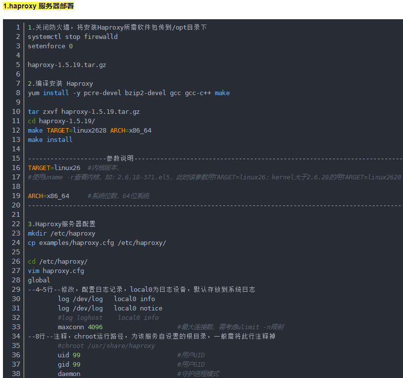
Task: Click the '#系统位数, 64位系统' comment
Action: [x=118, y=196]
